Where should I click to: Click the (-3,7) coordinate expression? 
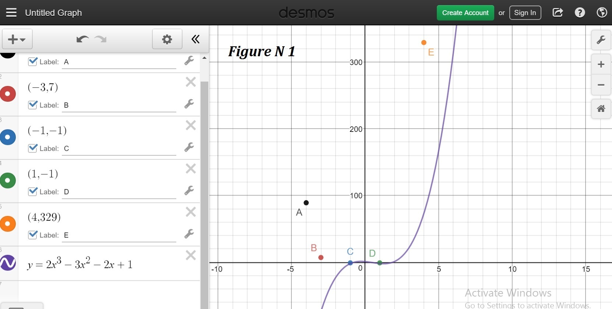pyautogui.click(x=43, y=87)
